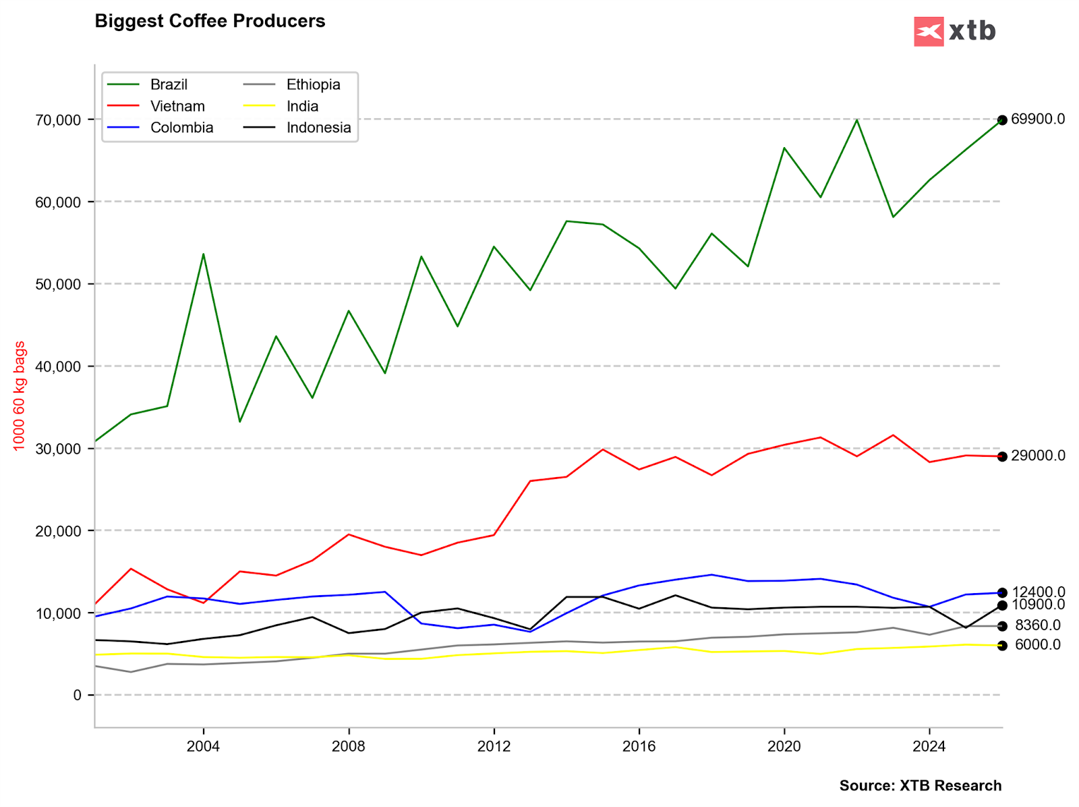Click the 70,000 y-axis tick label
Image resolution: width=1079 pixels, height=807 pixels.
point(58,120)
